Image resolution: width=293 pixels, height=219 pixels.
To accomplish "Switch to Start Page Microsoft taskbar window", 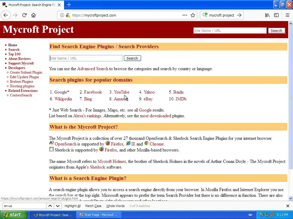I will coord(99,215).
